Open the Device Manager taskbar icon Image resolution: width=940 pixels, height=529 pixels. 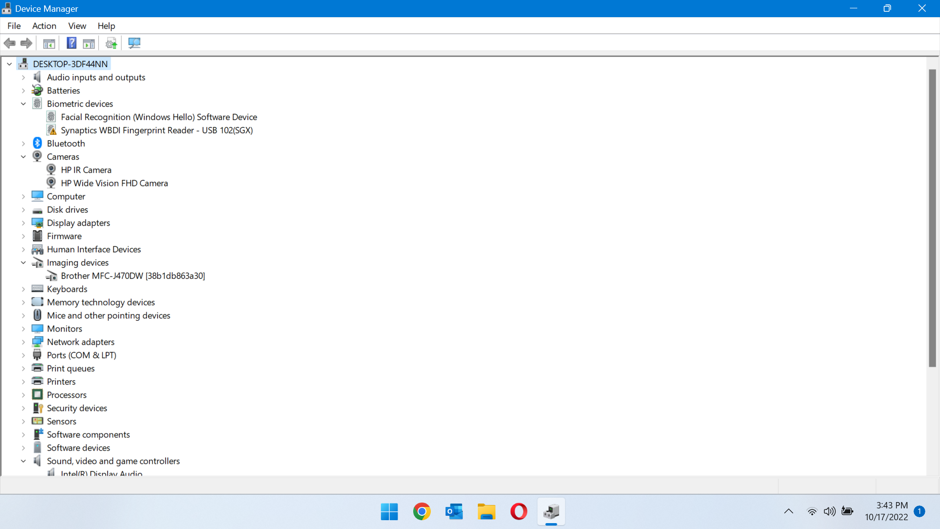tap(551, 511)
